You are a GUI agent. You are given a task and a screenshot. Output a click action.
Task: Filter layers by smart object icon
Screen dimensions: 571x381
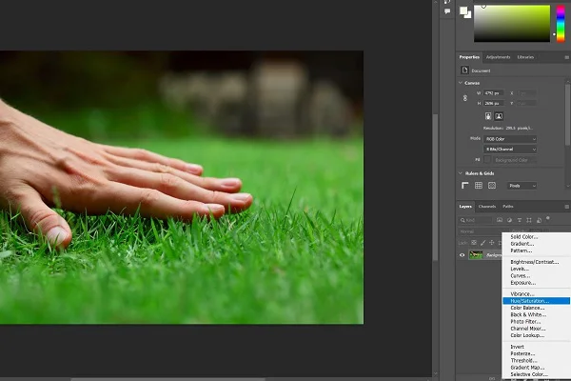tap(539, 220)
